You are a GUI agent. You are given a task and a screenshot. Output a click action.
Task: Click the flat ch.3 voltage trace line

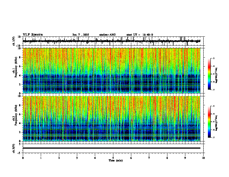point(112,148)
